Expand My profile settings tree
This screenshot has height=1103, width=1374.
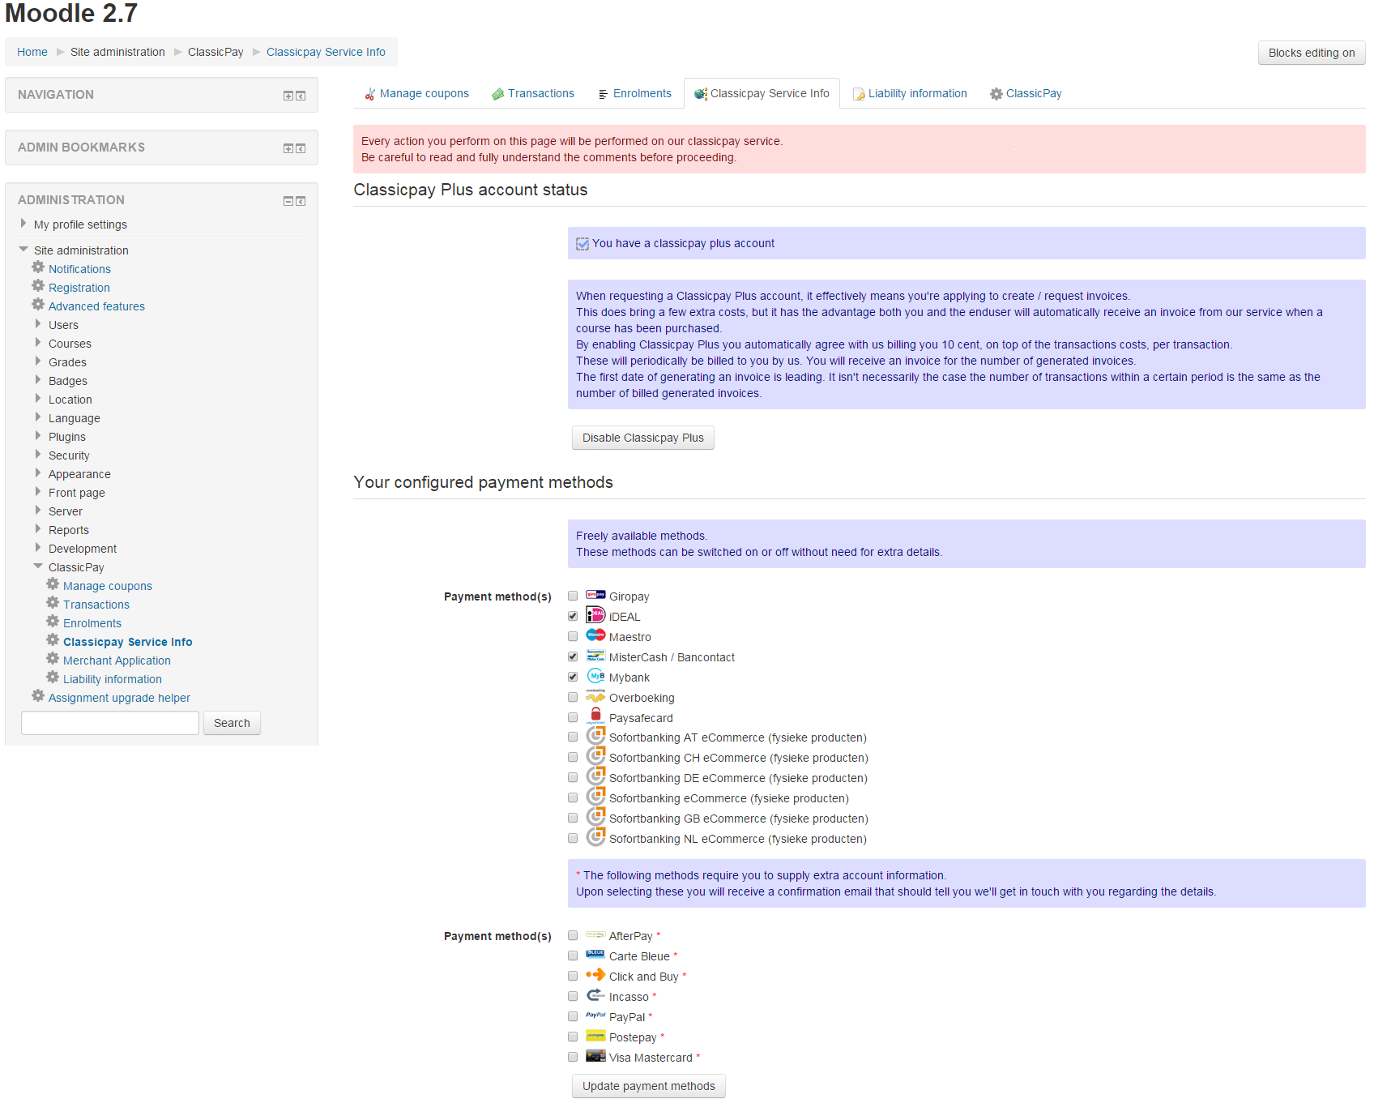(x=23, y=224)
